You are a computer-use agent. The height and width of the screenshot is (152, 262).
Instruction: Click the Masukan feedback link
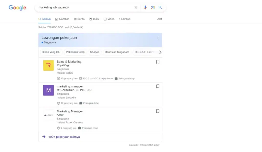134,145
